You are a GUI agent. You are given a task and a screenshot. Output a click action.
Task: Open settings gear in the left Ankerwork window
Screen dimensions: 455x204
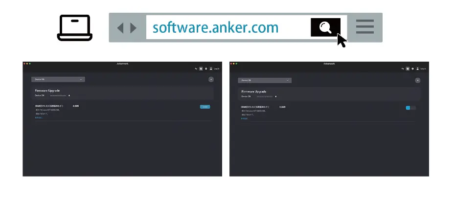[206, 69]
